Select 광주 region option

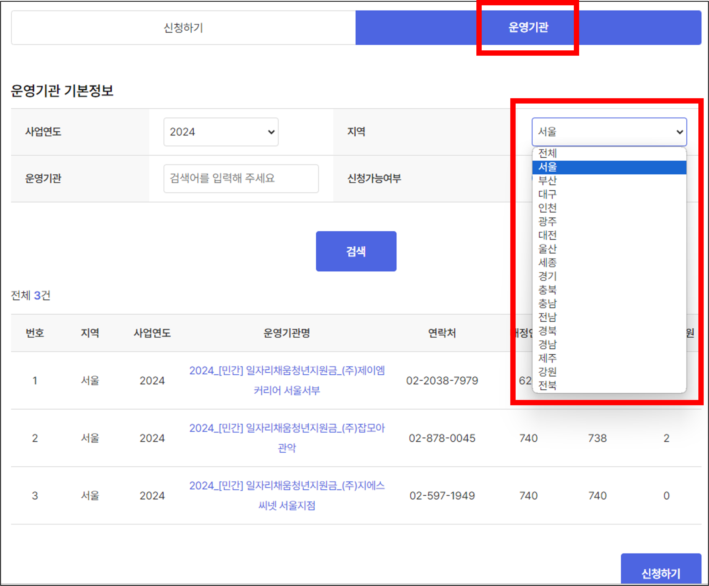pyautogui.click(x=547, y=221)
